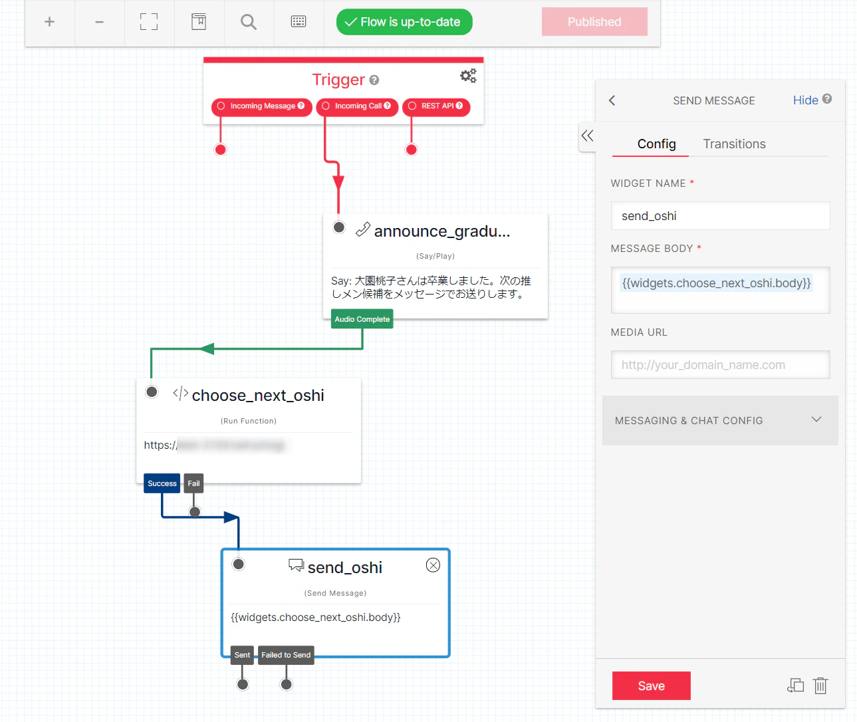
Task: Open help icon beside Hide
Action: click(827, 99)
